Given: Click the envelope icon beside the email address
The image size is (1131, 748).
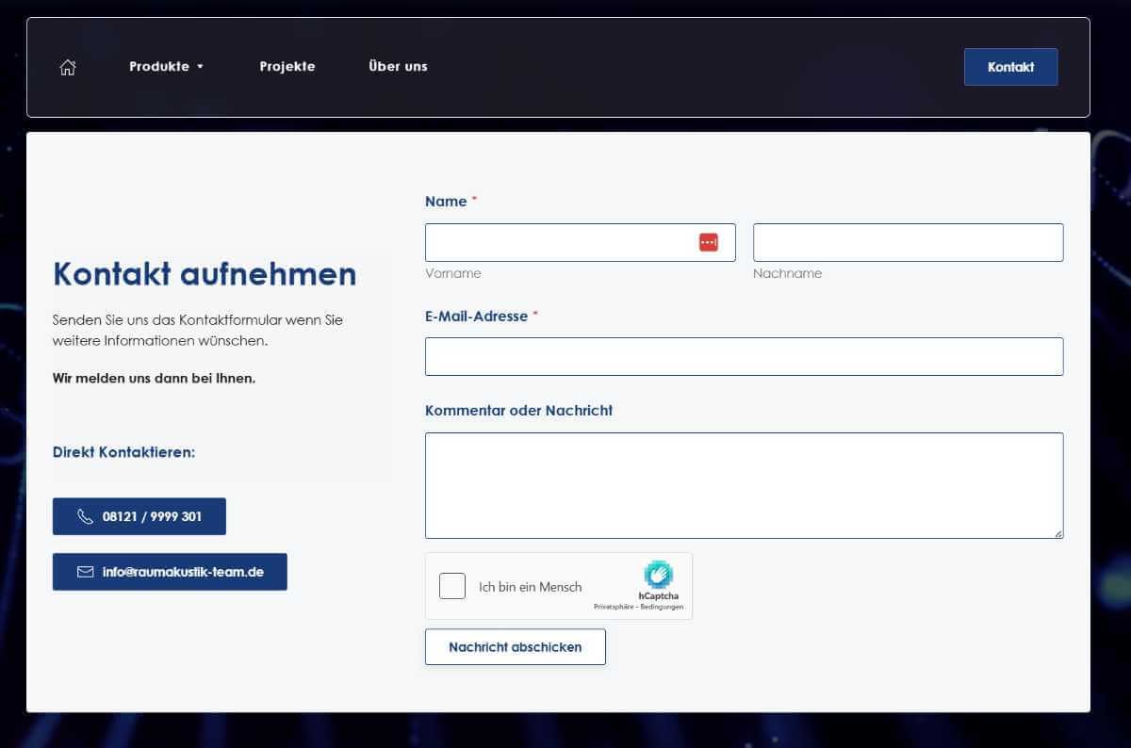Looking at the screenshot, I should pos(85,572).
